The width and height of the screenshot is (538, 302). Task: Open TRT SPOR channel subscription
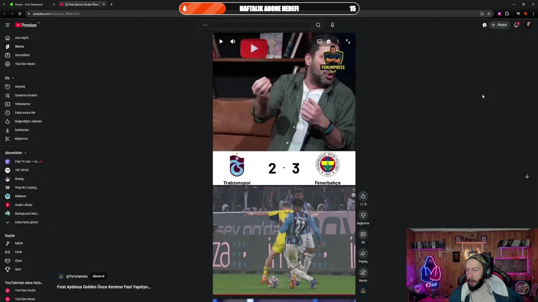[22, 170]
